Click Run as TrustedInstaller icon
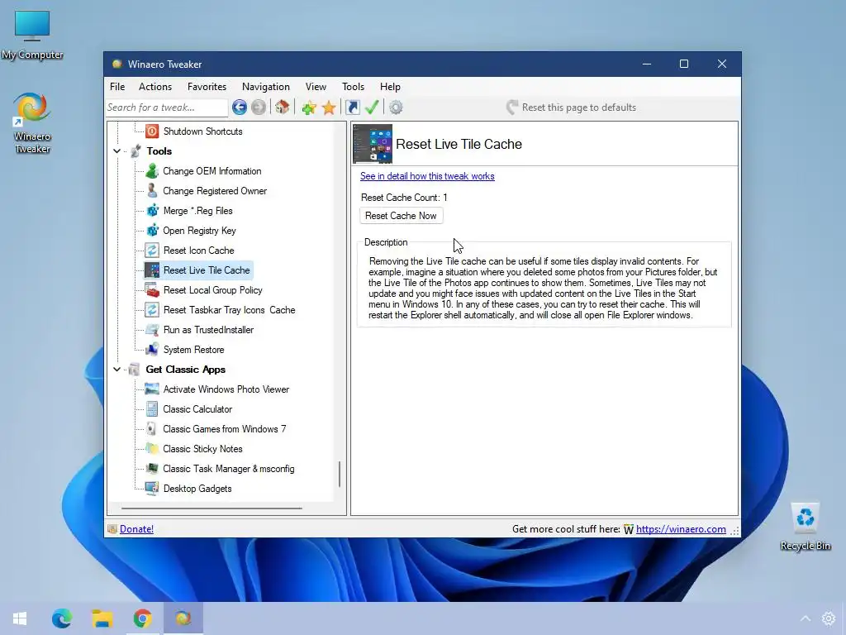This screenshot has height=635, width=846. tap(152, 330)
